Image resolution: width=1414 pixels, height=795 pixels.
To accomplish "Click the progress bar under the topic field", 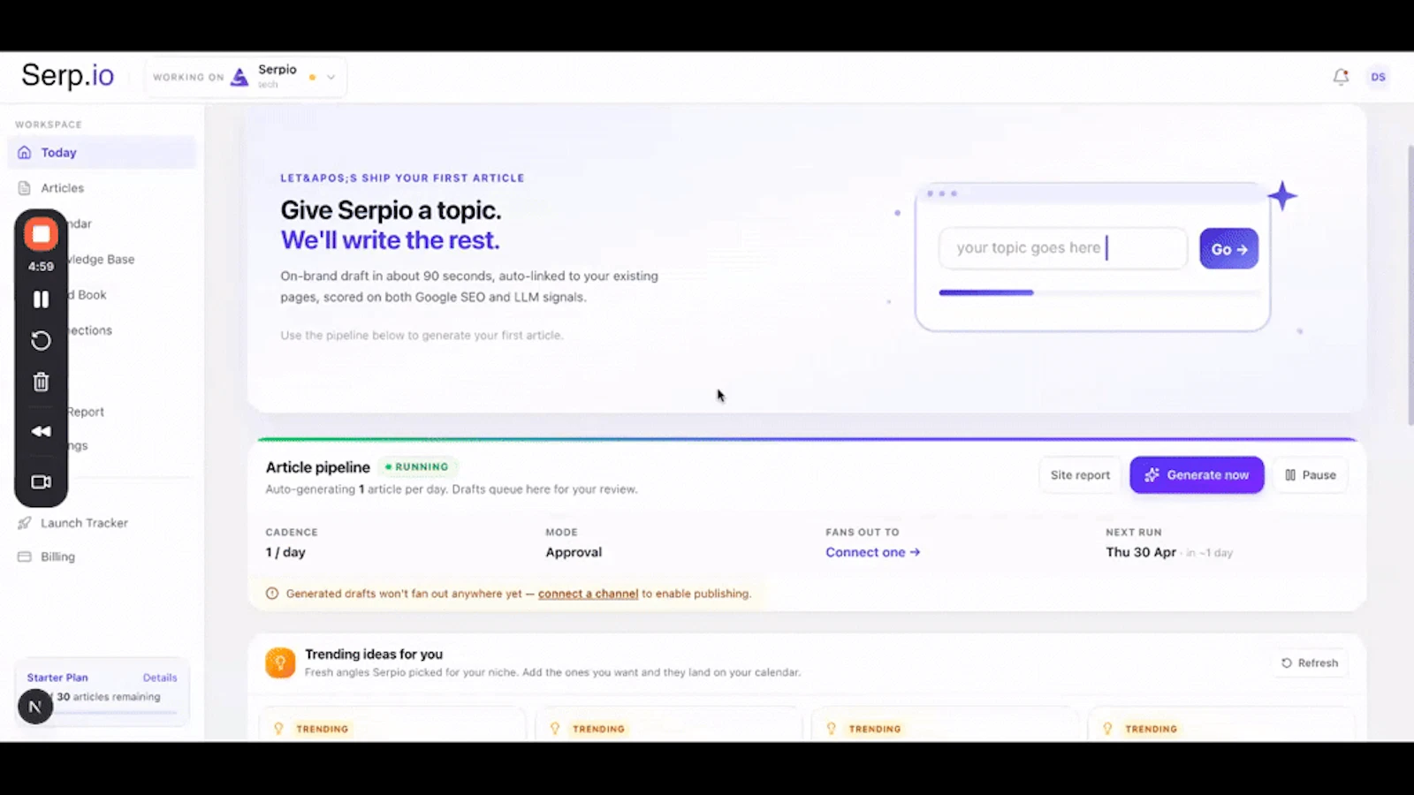I will tap(1100, 292).
